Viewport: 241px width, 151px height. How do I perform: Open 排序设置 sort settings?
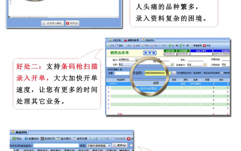click(x=80, y=139)
